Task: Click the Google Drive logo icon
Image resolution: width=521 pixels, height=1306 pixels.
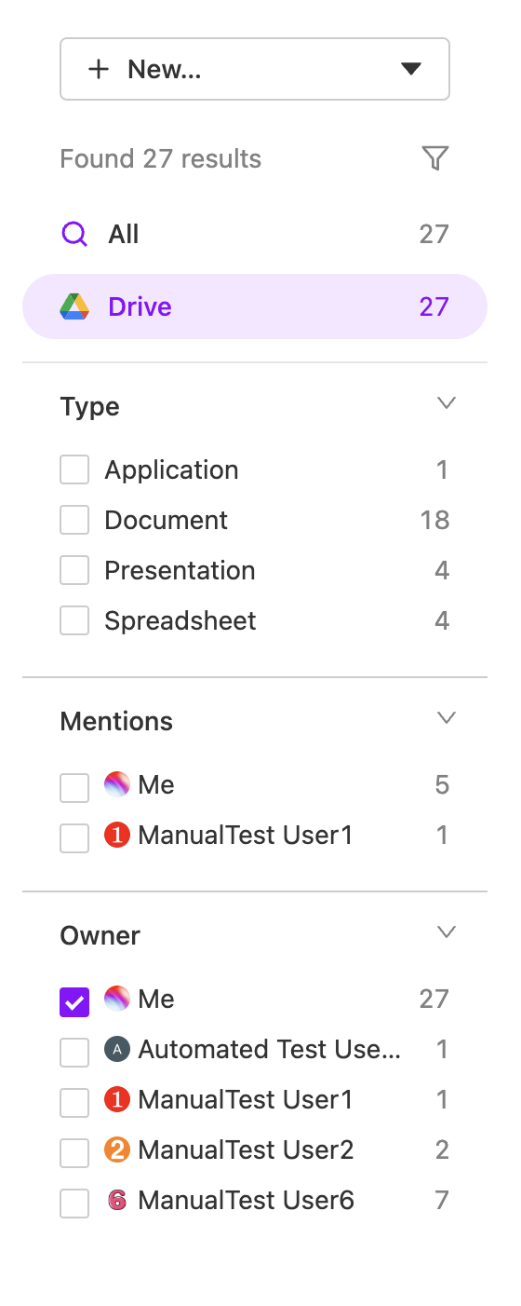Action: coord(74,306)
